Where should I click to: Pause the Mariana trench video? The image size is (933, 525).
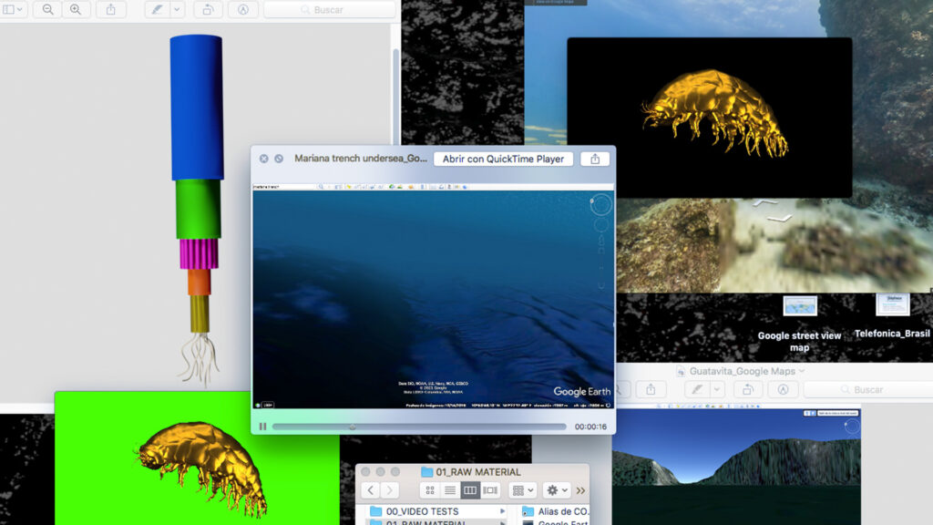[x=262, y=427]
